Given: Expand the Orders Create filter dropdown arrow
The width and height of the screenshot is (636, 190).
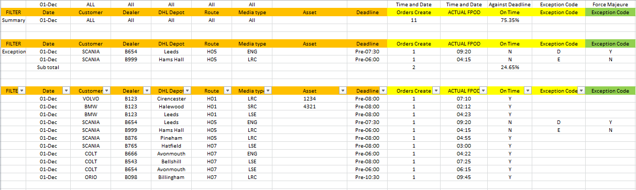Looking at the screenshot, I should point(435,91).
